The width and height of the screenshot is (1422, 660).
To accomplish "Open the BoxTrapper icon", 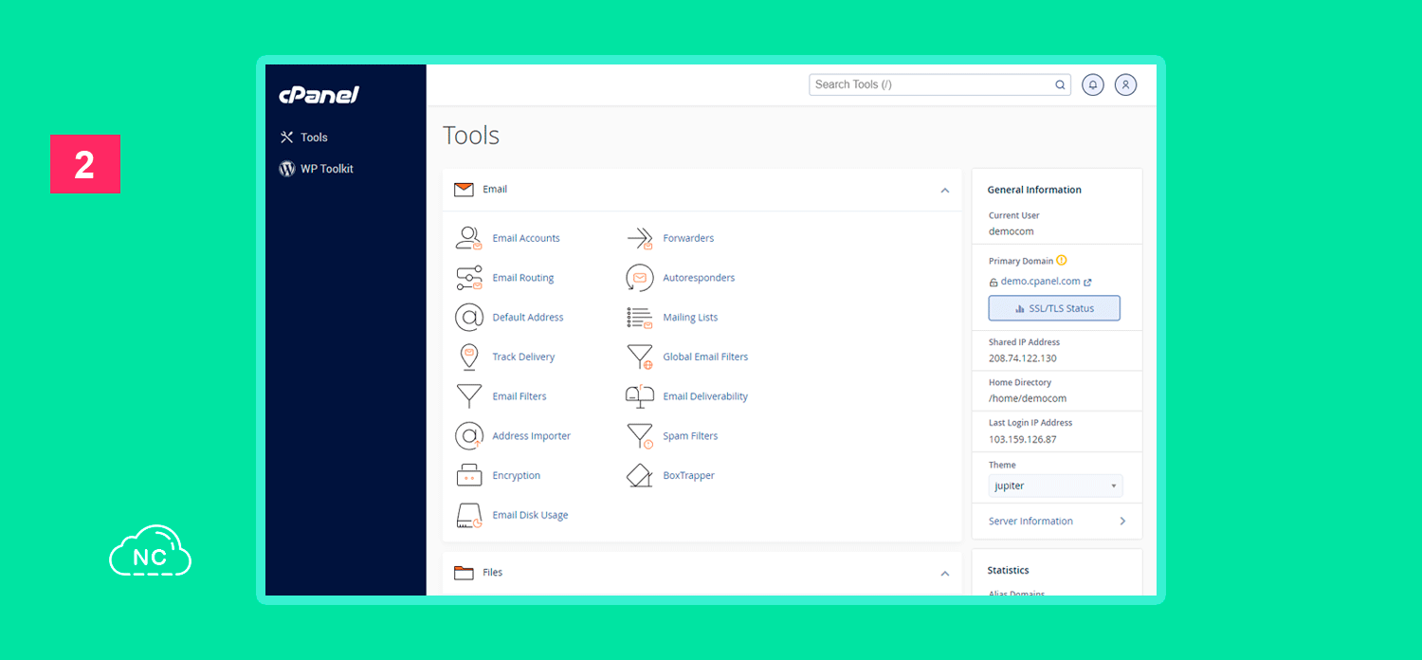I will (x=640, y=476).
